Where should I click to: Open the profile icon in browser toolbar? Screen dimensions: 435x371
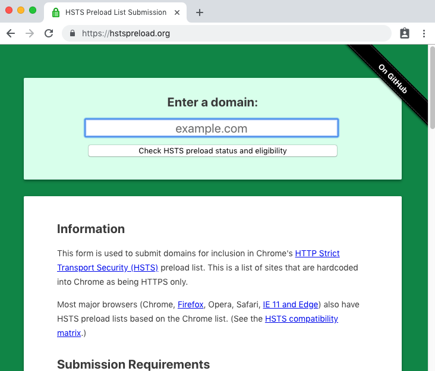(405, 33)
